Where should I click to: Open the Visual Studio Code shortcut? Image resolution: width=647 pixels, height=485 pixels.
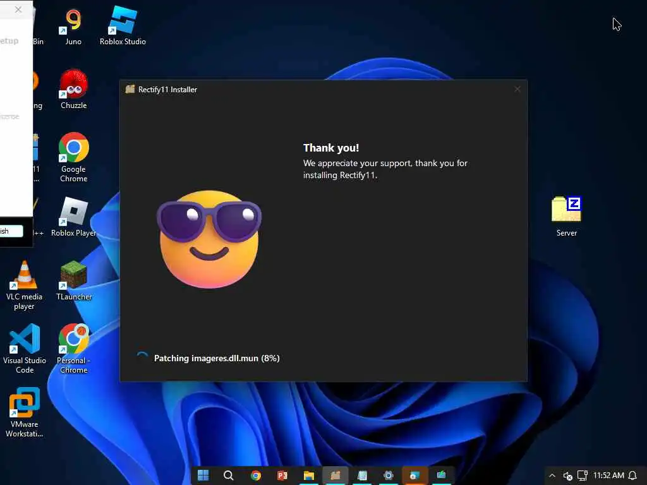coord(25,349)
